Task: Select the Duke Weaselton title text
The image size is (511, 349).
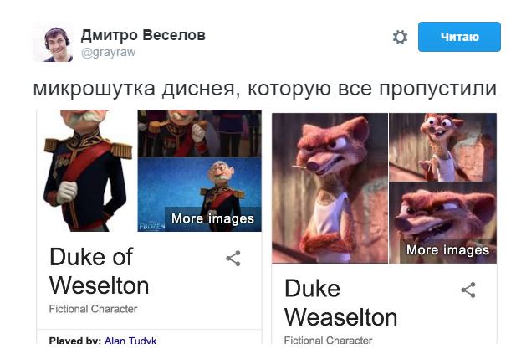Action: click(x=341, y=303)
